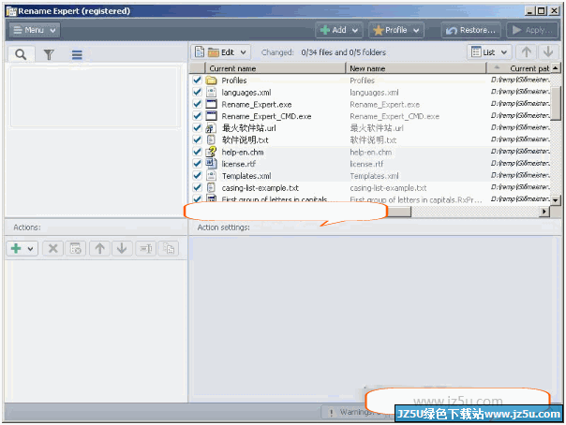Viewport: 566px width, 425px height.
Task: Move action up in the Actions toolbar
Action: tap(99, 248)
